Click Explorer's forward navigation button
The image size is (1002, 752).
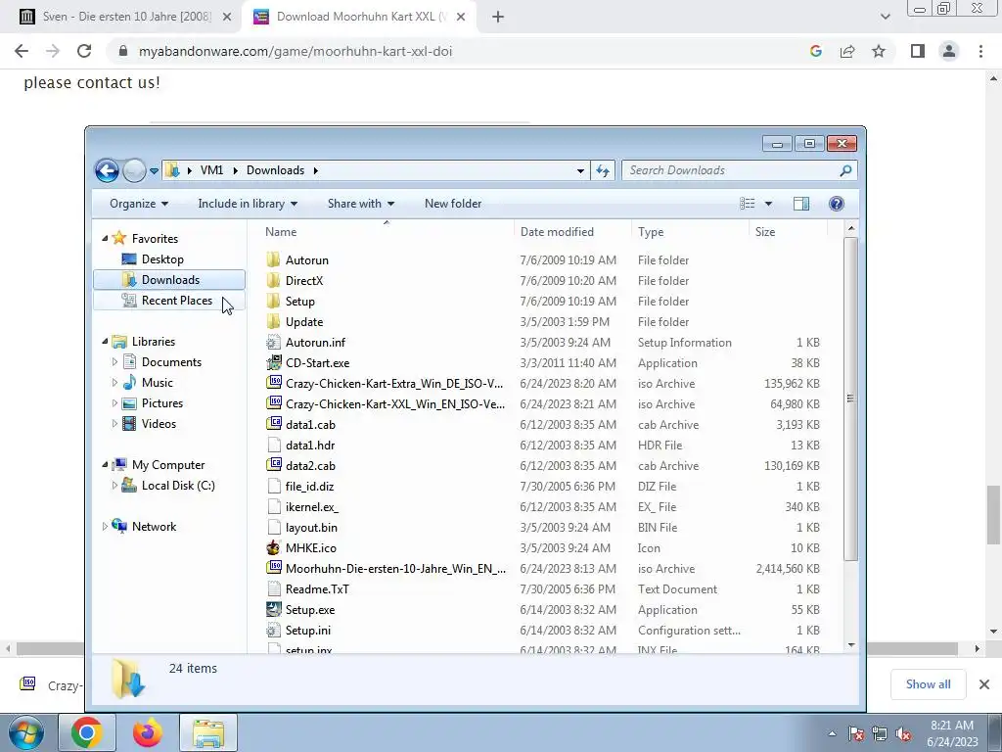[133, 170]
